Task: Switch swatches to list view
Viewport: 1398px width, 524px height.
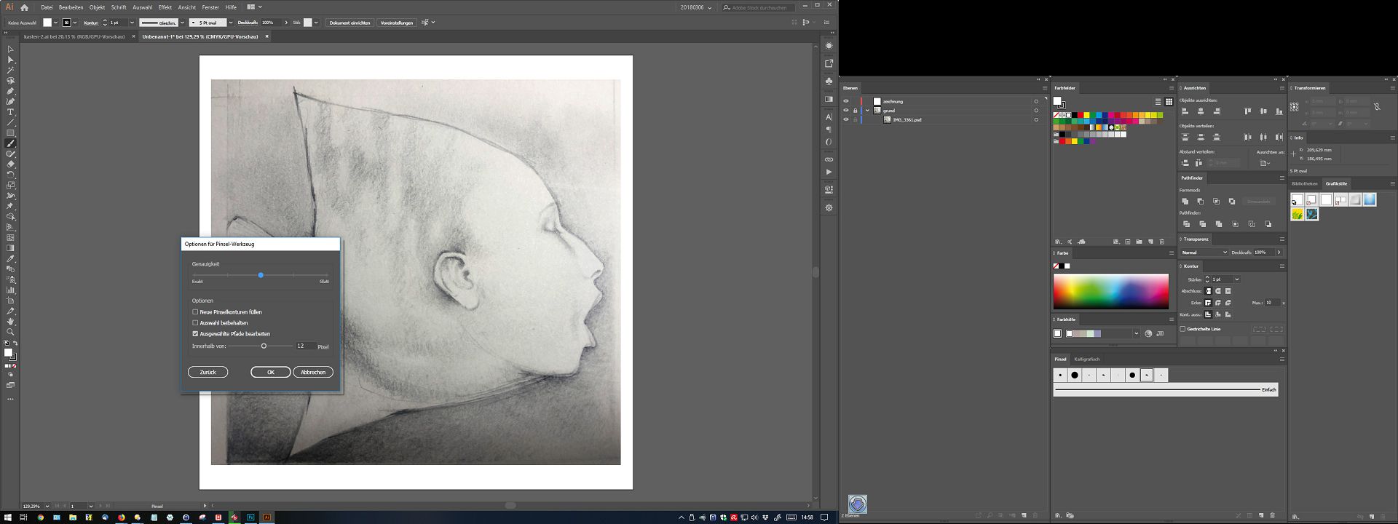Action: tap(1158, 102)
